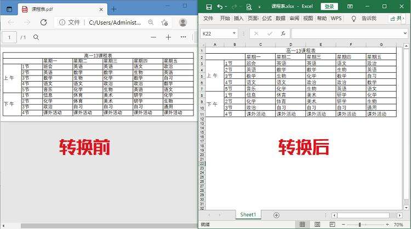Click the Save icon in Excel
This screenshot has width=411, height=229.
pos(209,7)
